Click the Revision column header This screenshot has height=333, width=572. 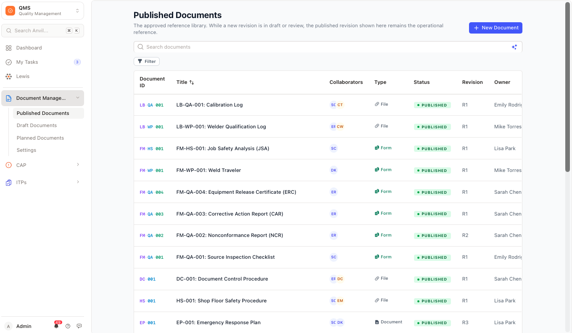point(472,82)
